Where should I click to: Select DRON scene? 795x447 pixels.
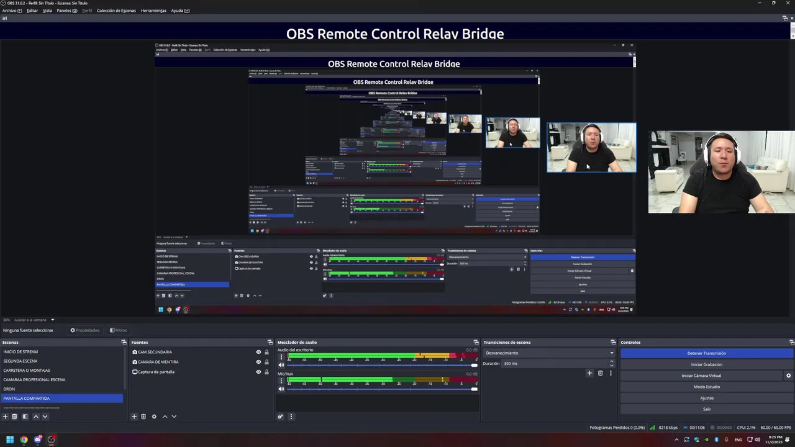61,389
